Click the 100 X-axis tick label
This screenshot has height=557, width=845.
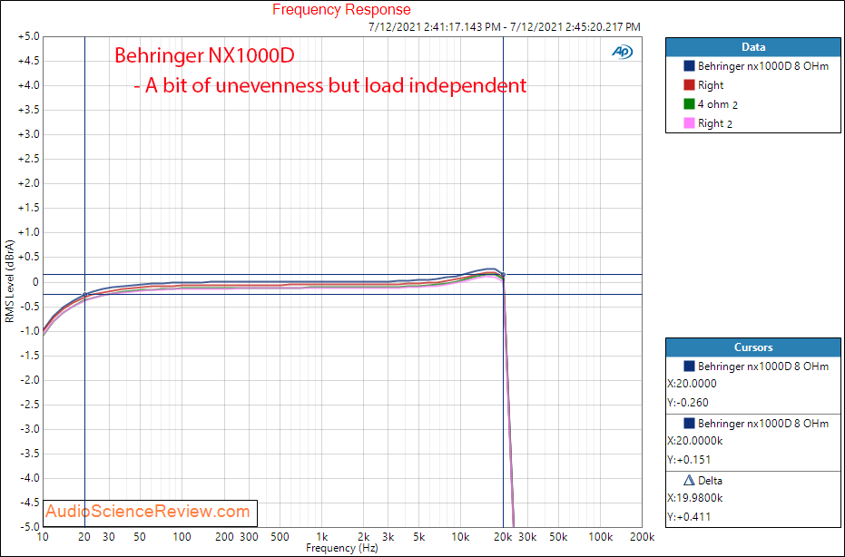tap(182, 537)
